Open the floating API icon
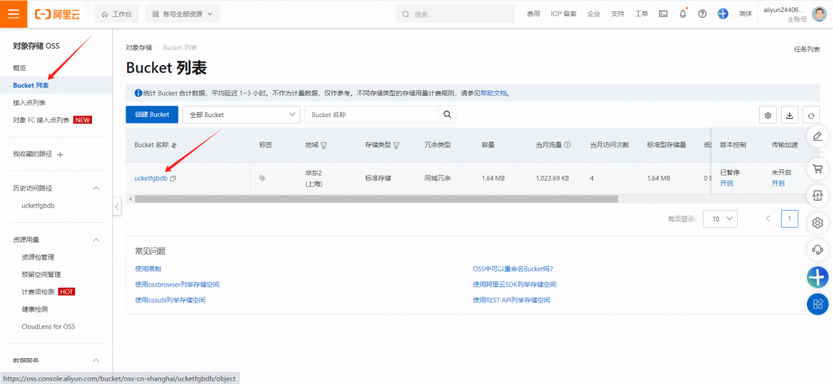The image size is (833, 384). pyautogui.click(x=818, y=195)
